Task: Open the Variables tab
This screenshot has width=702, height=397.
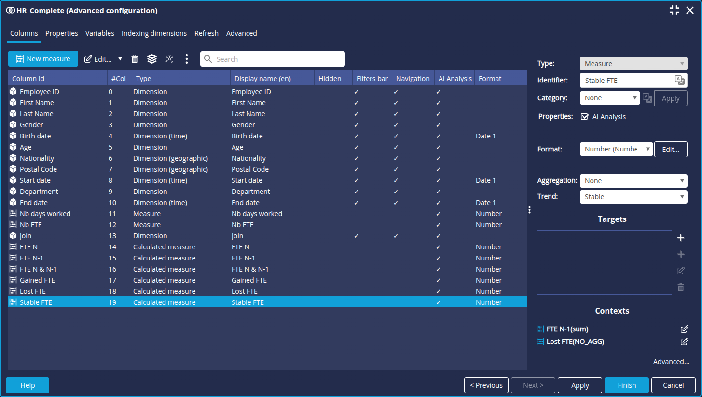Action: 99,33
